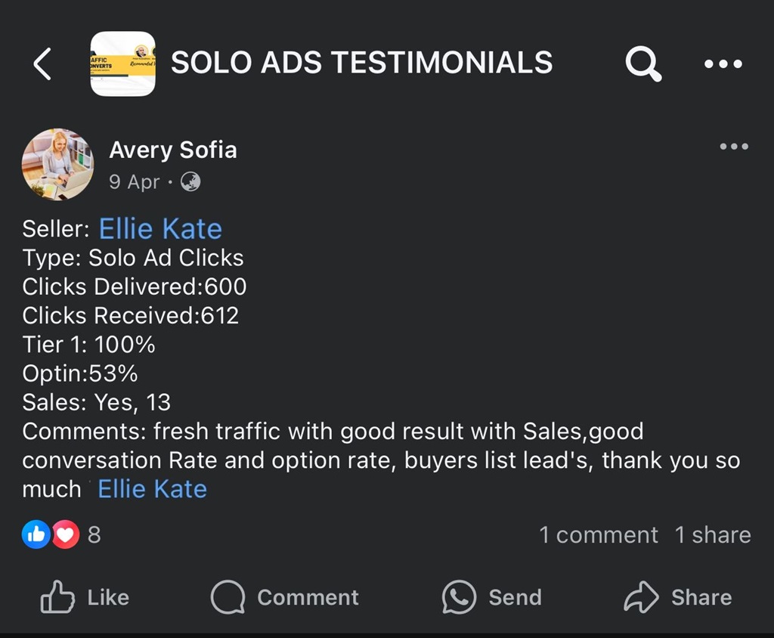
Task: Tap the public globe privacy icon
Action: pos(190,182)
